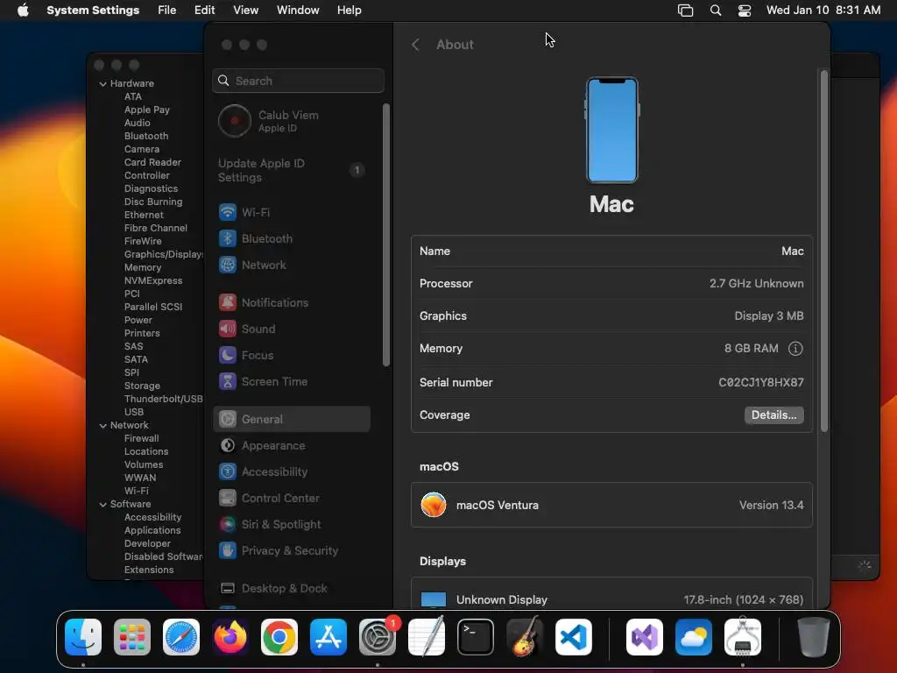The image size is (897, 673).
Task: Open the View menu
Action: [x=246, y=11]
